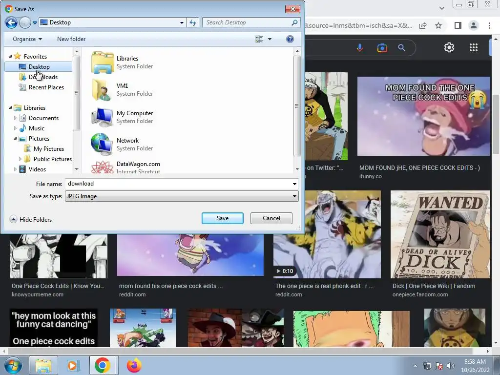Select Documents library
Viewport: 500px width, 375px height.
43,118
